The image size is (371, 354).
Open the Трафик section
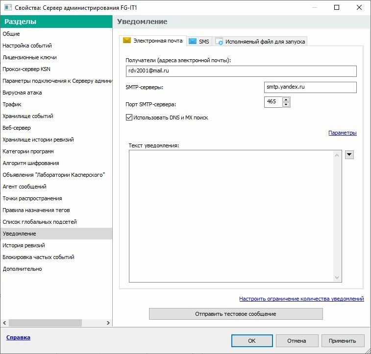pos(56,104)
